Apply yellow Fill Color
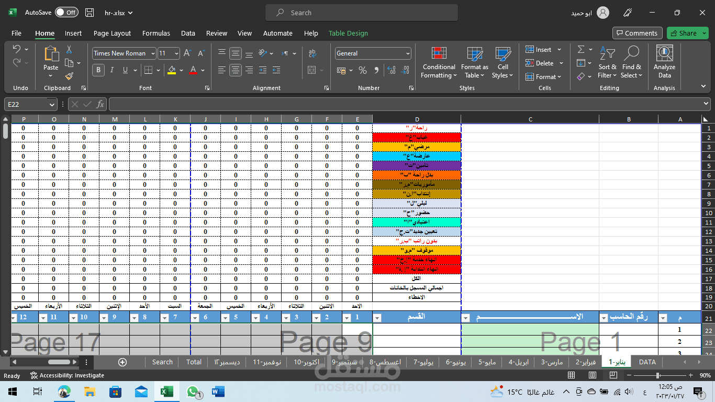715x402 pixels. pyautogui.click(x=172, y=70)
